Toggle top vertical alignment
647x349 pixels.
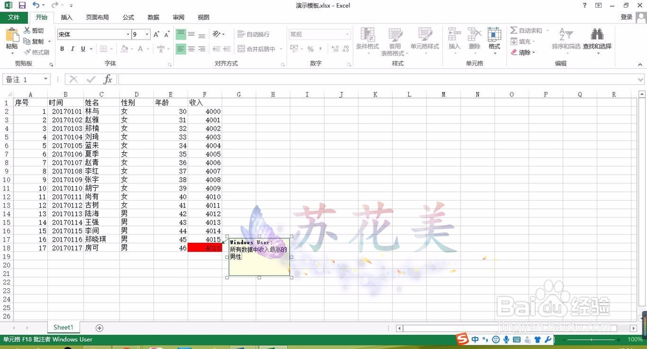pyautogui.click(x=181, y=34)
